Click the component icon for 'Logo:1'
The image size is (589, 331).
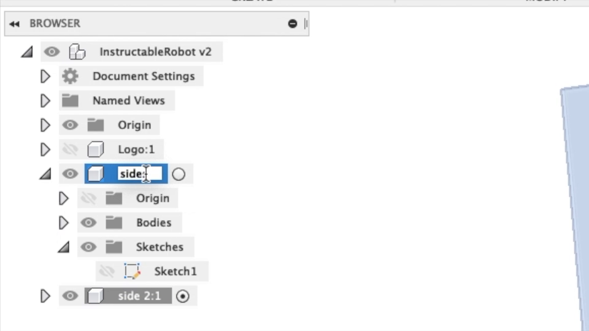(96, 149)
